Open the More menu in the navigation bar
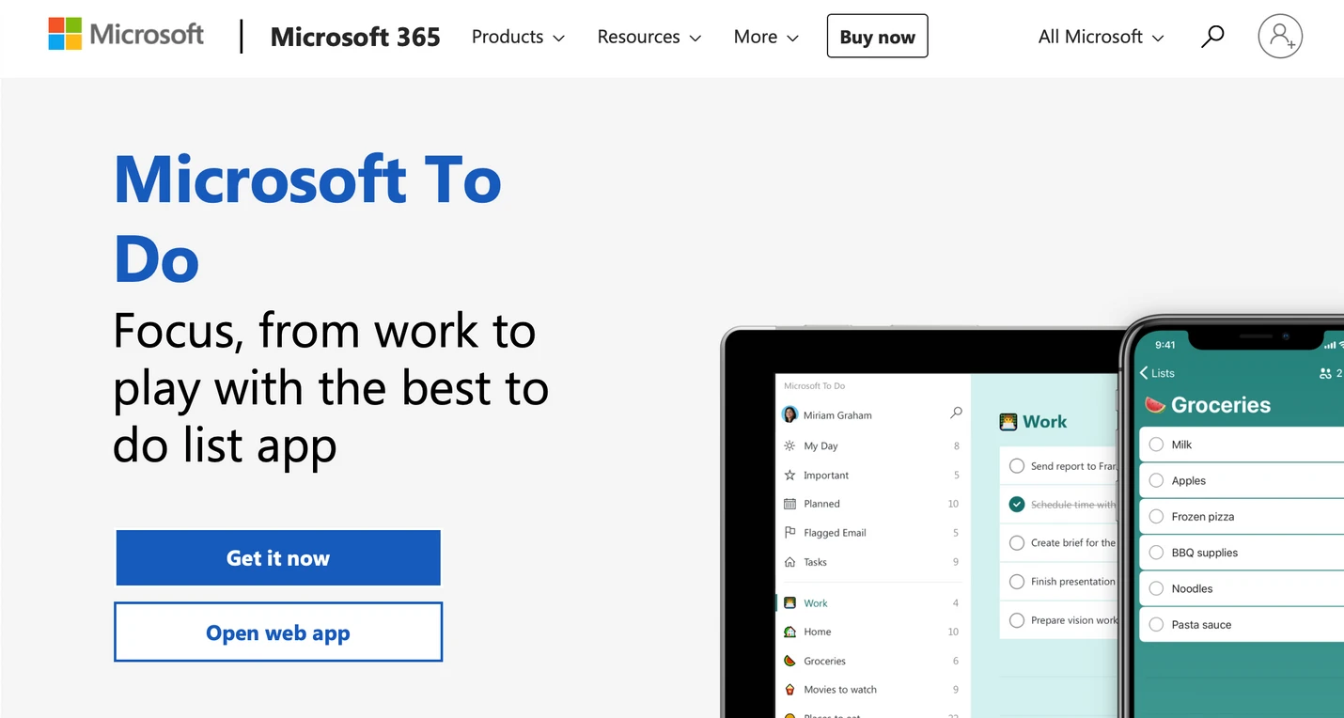 [x=765, y=37]
